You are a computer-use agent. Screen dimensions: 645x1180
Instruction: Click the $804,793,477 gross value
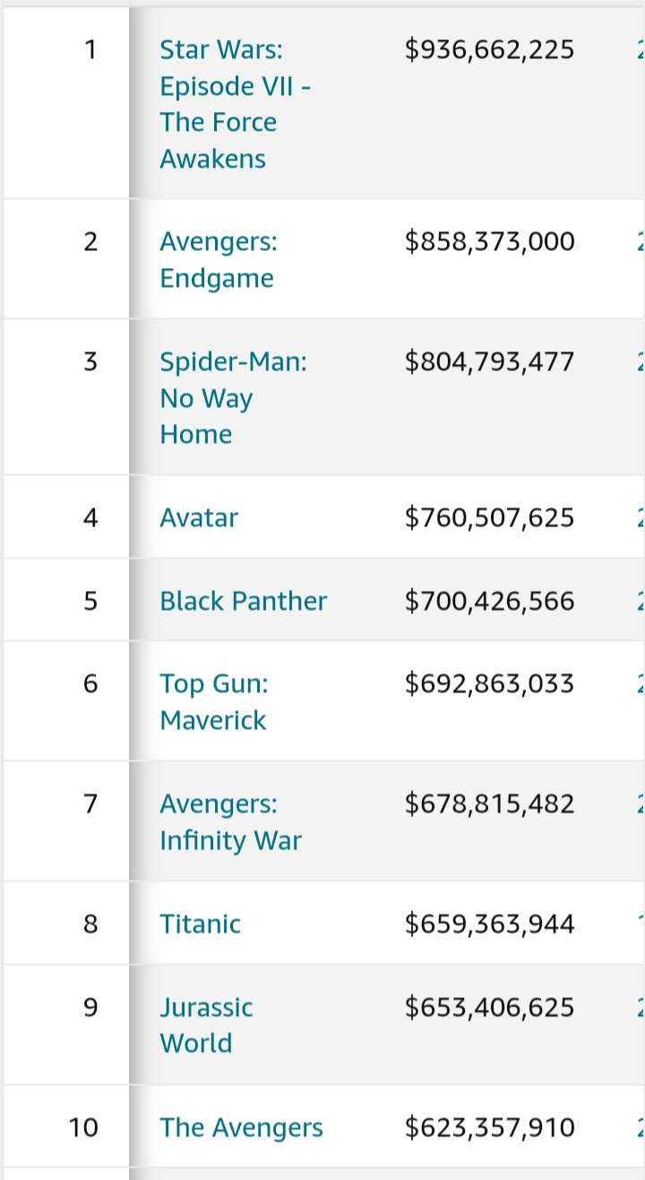click(x=490, y=362)
